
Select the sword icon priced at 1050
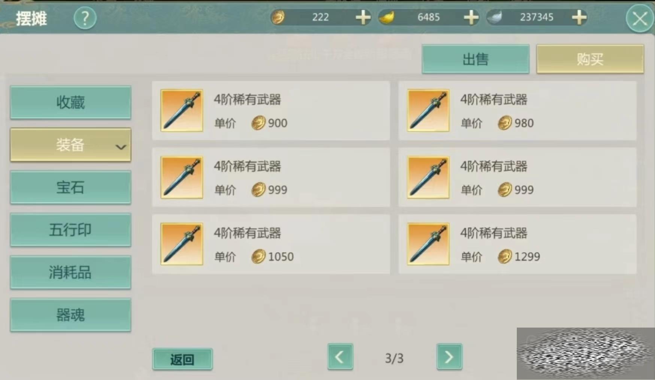(182, 244)
